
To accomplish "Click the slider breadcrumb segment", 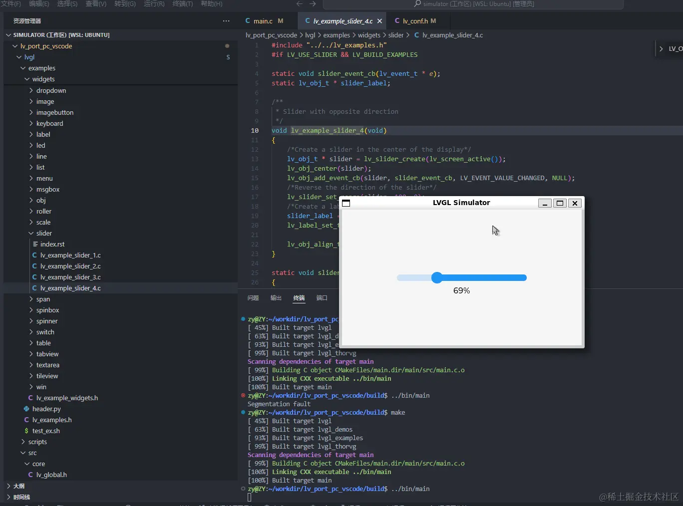I will coord(396,35).
